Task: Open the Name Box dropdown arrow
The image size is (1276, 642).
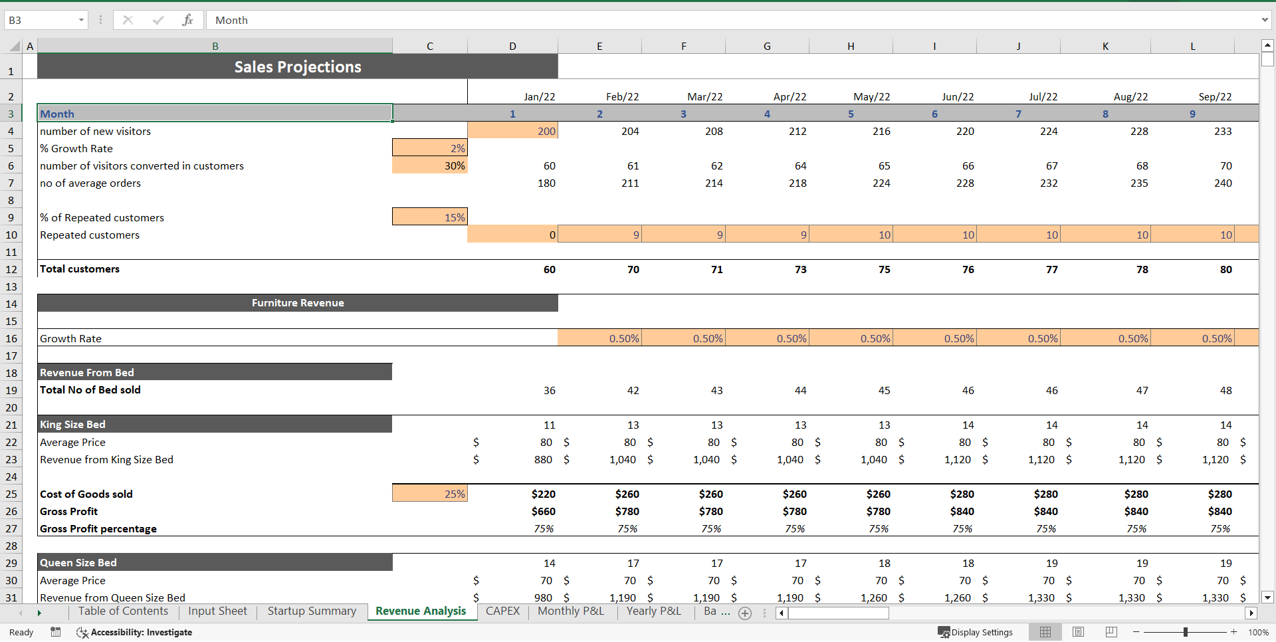Action: point(82,20)
